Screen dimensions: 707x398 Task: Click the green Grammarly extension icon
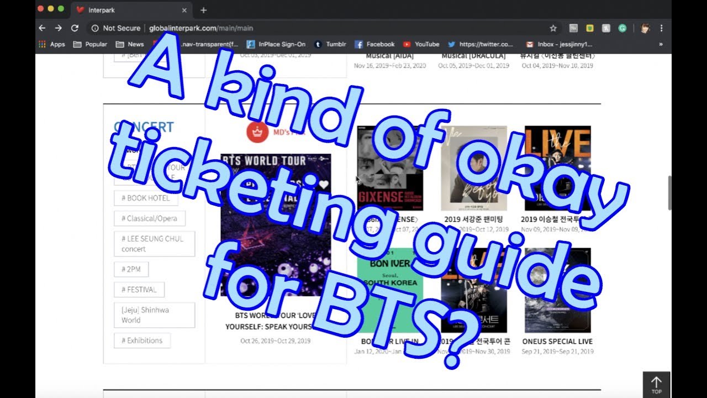coord(622,28)
